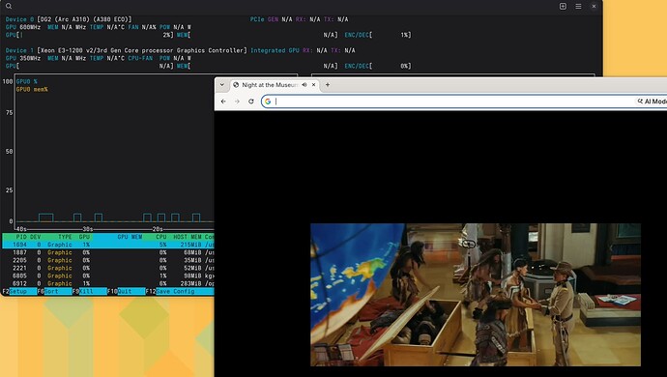This screenshot has width=667, height=377.
Task: Click the 'GPU0 mem%' graph legend
Action: [x=32, y=89]
